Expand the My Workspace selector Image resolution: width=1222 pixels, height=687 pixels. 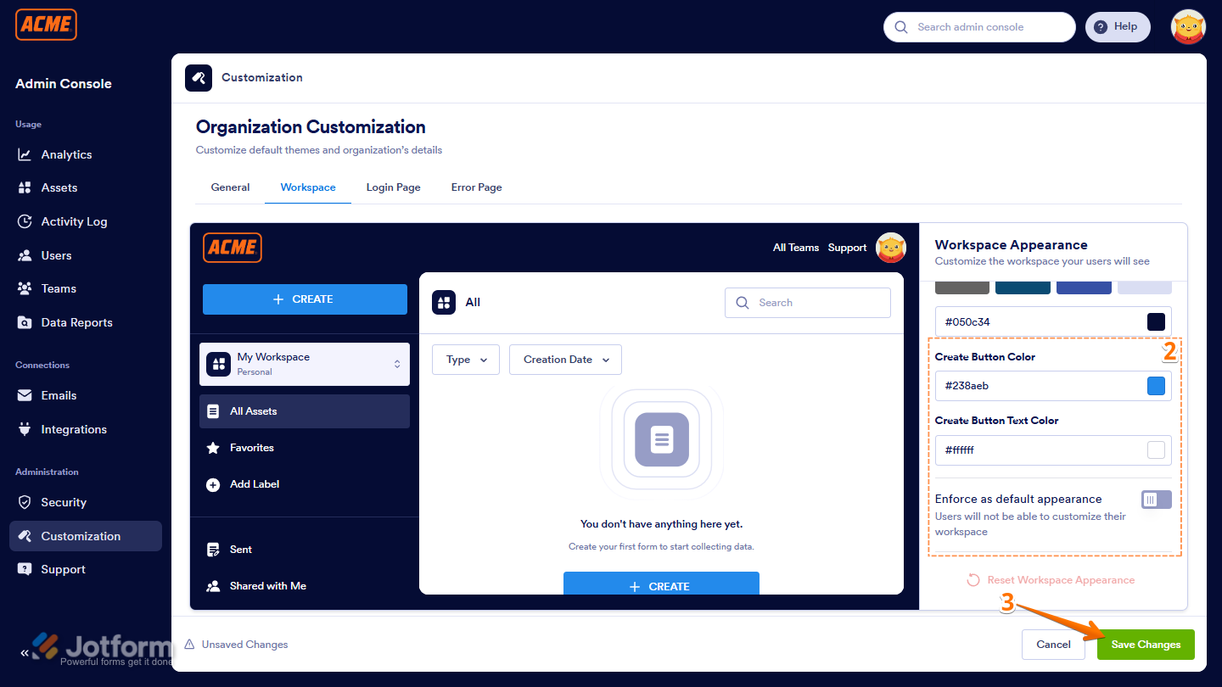point(396,363)
